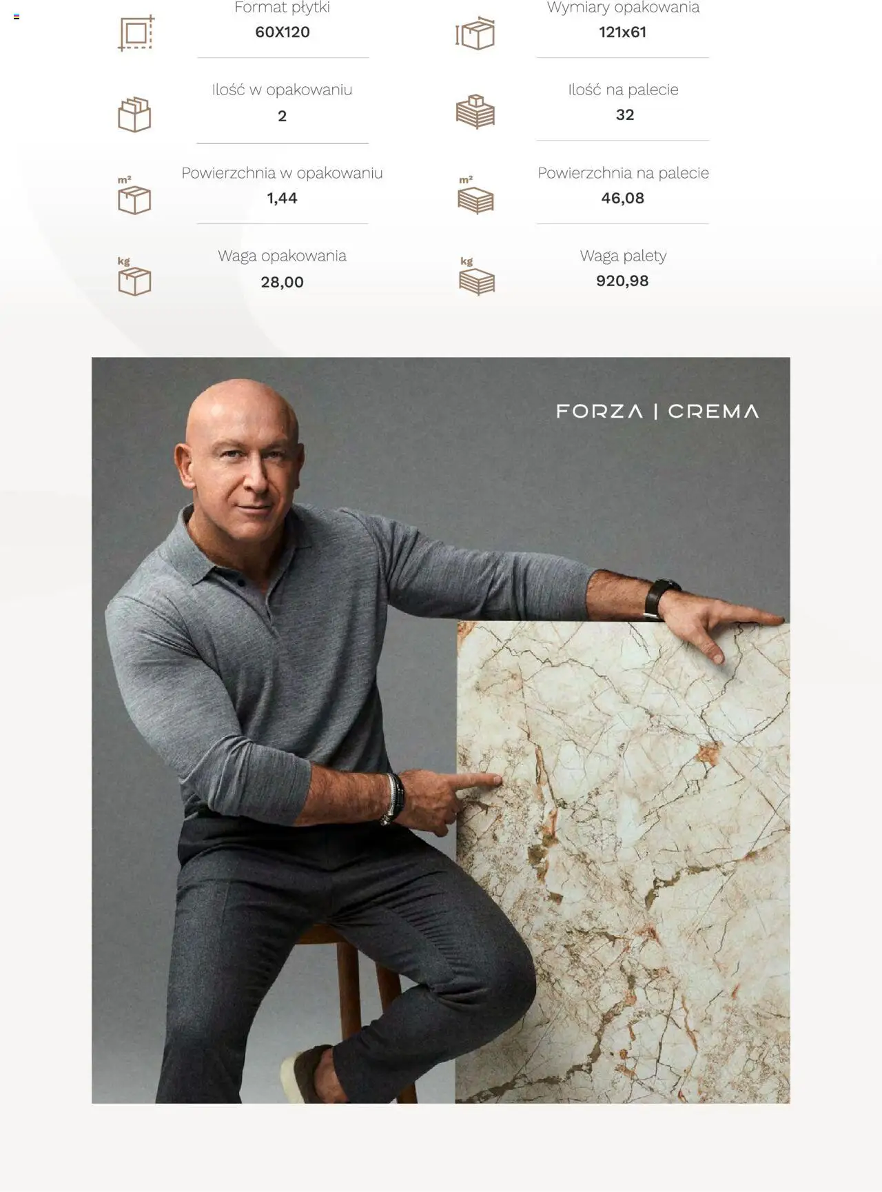Open the Forza Crema promotional photo
Image resolution: width=882 pixels, height=1192 pixels.
(441, 730)
